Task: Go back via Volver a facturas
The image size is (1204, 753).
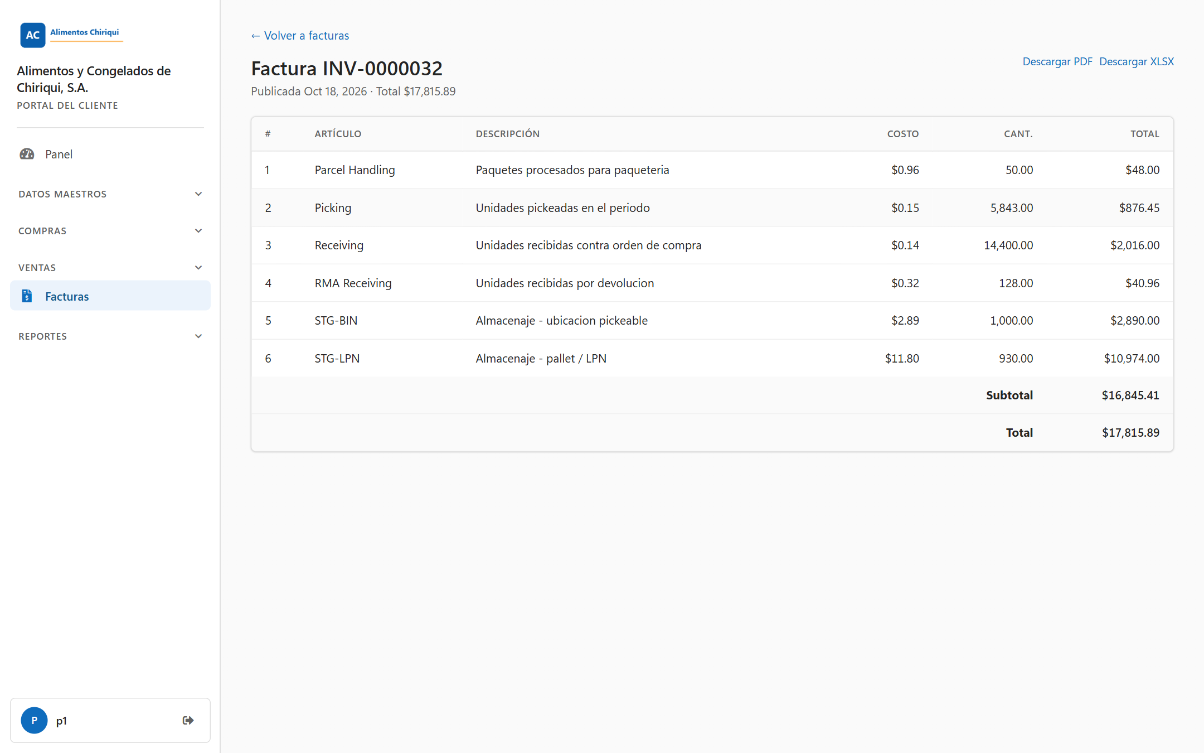Action: pos(300,36)
